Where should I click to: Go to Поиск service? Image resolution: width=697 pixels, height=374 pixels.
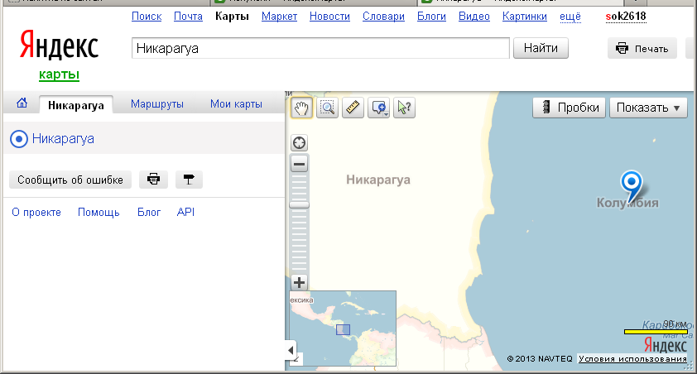point(147,17)
